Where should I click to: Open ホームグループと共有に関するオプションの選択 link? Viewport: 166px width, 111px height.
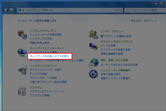(x=57, y=60)
